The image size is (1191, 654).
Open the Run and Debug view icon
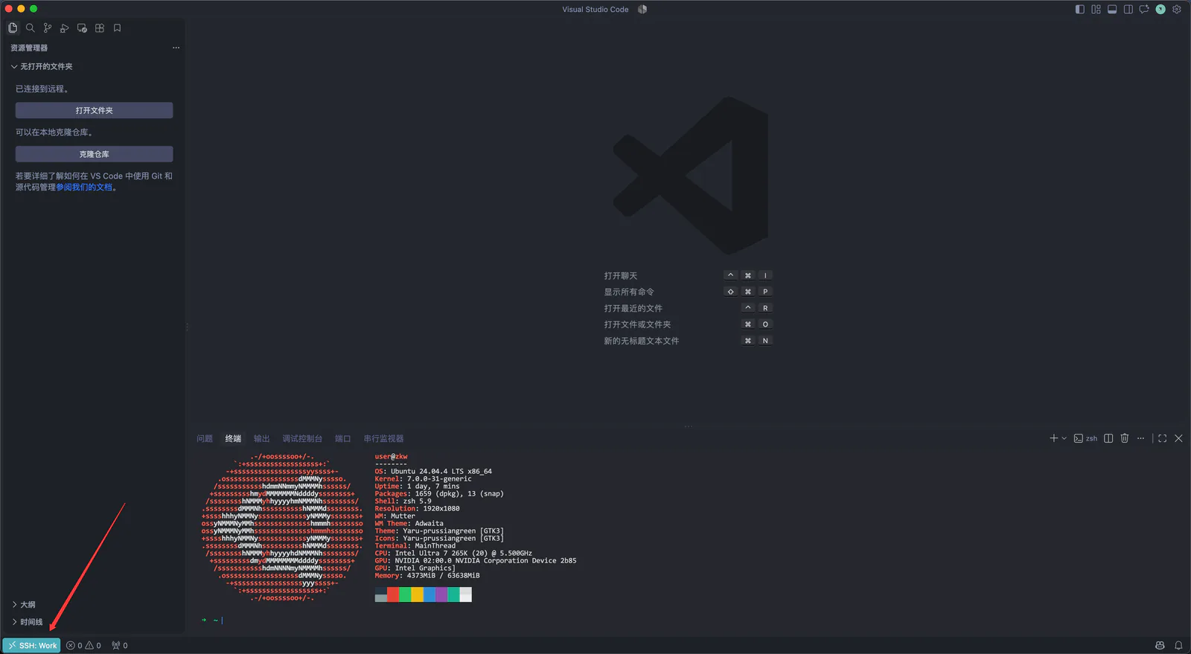pyautogui.click(x=65, y=28)
